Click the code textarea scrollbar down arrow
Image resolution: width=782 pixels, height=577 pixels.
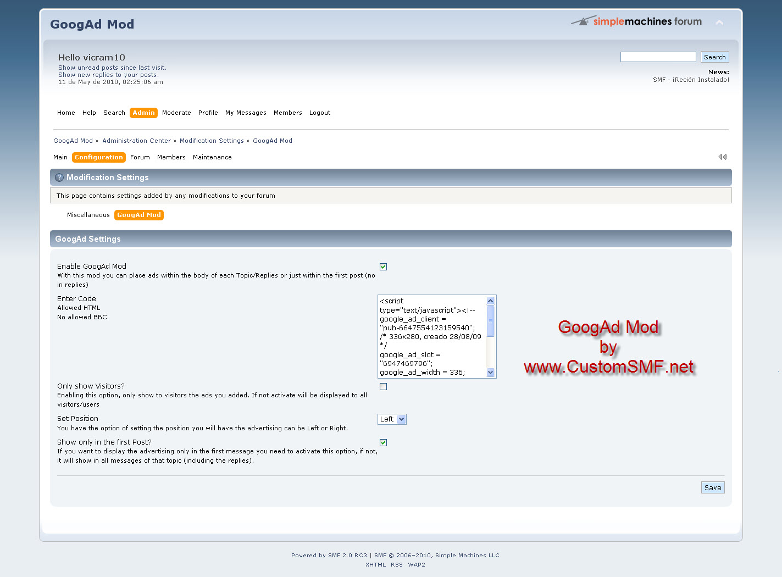[x=491, y=373]
